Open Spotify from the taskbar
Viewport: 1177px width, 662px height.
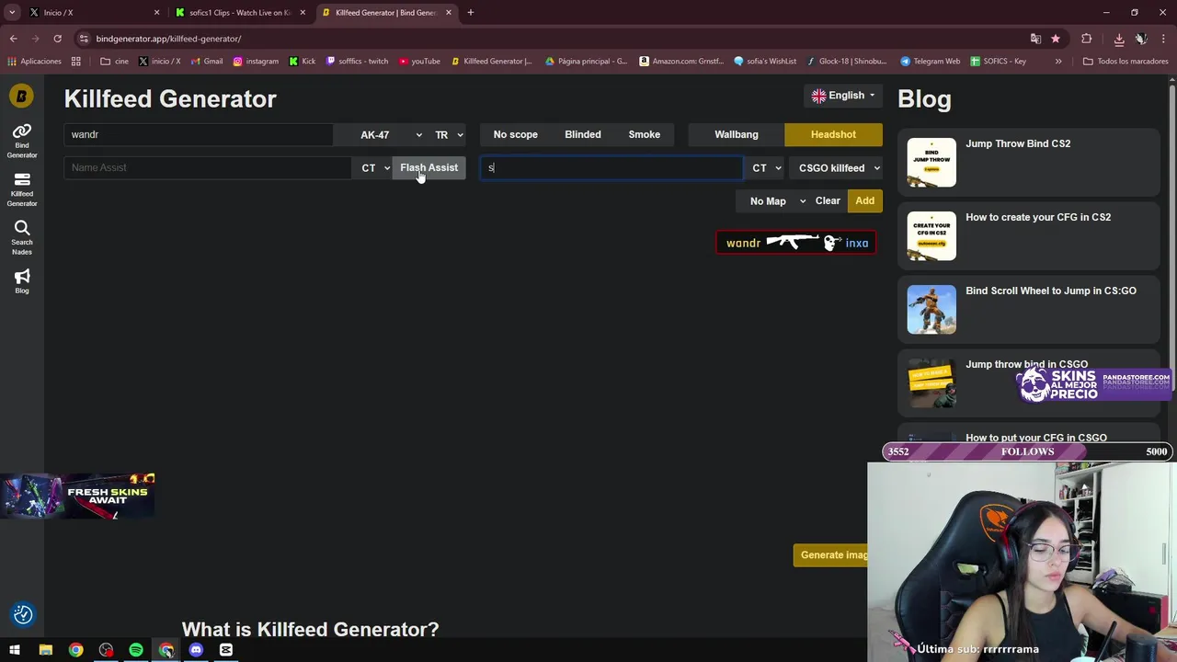click(x=136, y=650)
